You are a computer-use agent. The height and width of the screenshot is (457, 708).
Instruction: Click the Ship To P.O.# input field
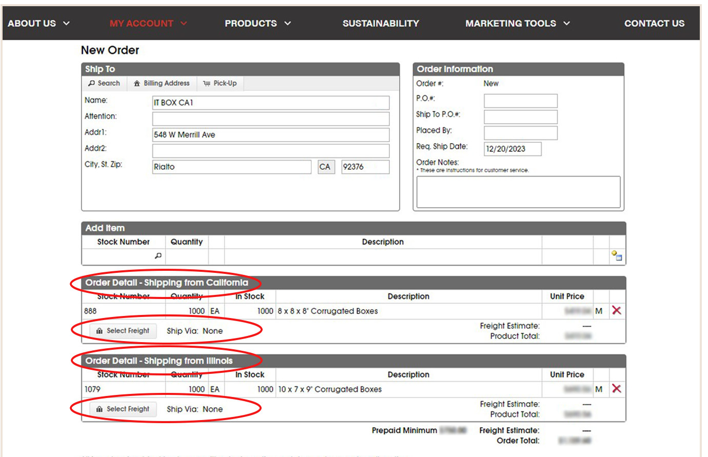[521, 116]
